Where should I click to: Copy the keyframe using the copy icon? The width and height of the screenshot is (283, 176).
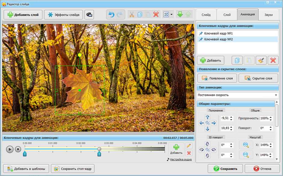pos(237,60)
